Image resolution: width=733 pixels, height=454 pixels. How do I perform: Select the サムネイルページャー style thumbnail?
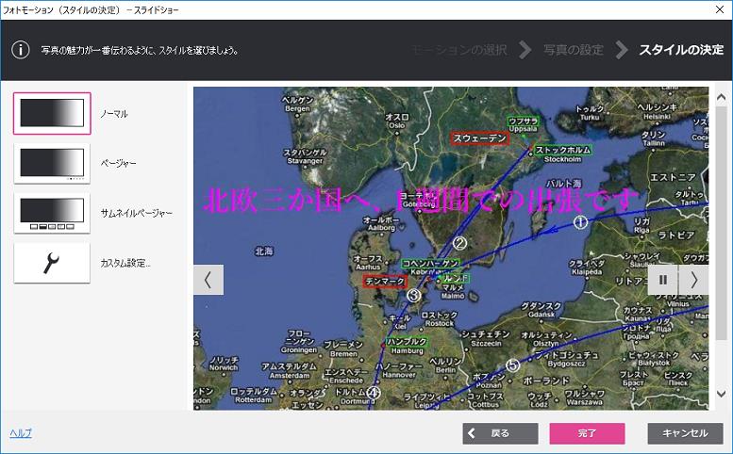click(x=52, y=213)
